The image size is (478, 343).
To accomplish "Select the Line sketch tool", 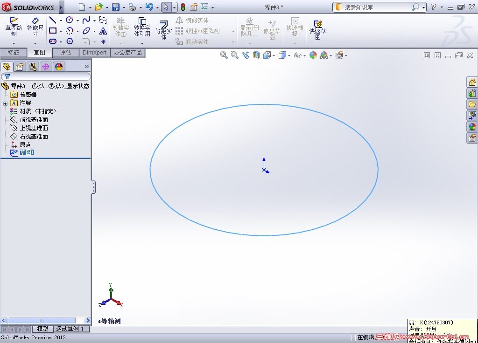I will tap(53, 21).
